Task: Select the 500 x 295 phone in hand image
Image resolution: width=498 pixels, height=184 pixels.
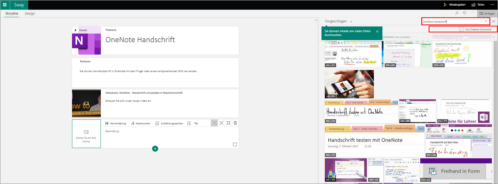Action: click(x=349, y=84)
